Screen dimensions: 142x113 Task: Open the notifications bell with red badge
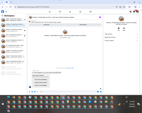[x=134, y=12]
